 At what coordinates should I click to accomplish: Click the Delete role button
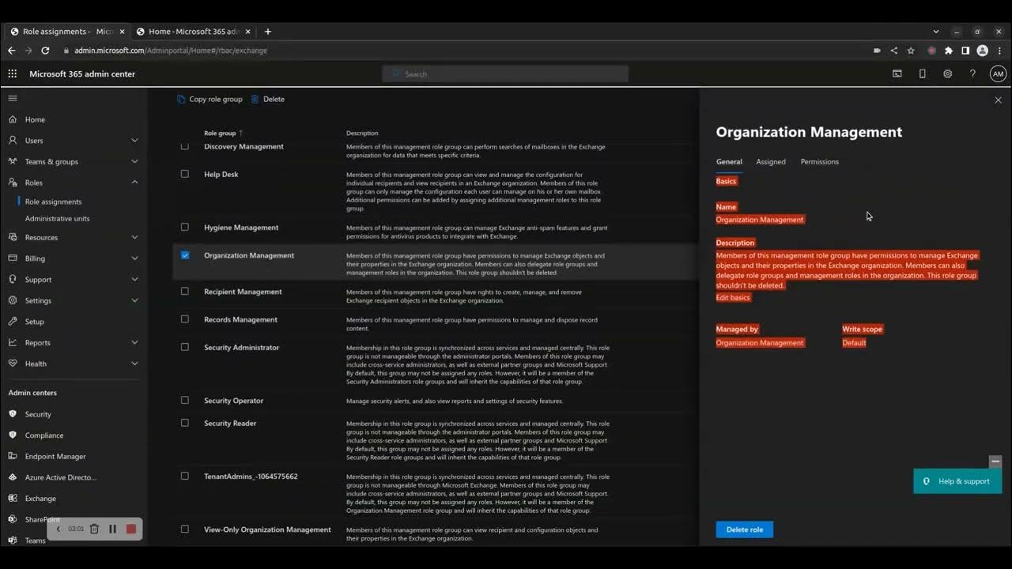745,529
